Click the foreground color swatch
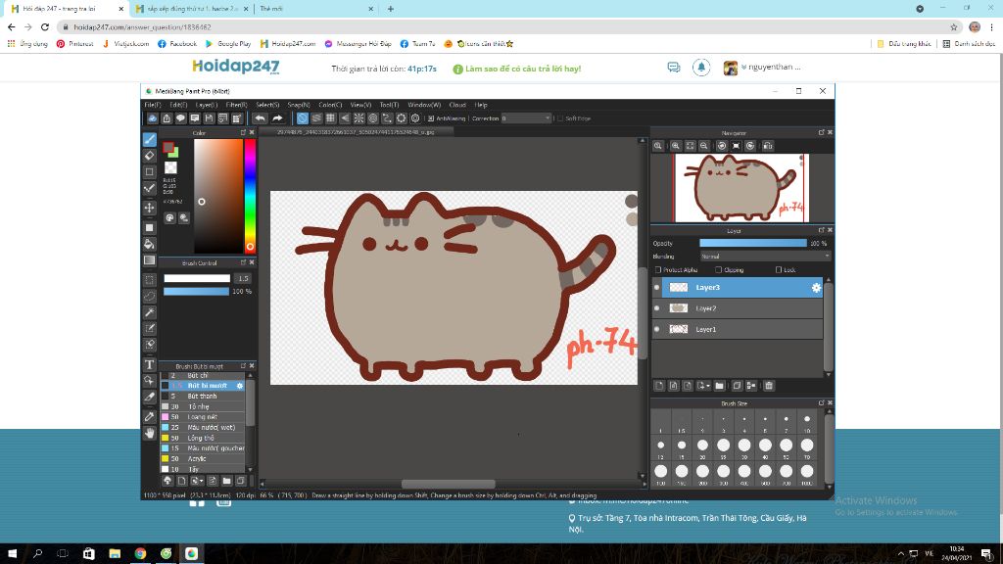The width and height of the screenshot is (1003, 564). pyautogui.click(x=167, y=148)
